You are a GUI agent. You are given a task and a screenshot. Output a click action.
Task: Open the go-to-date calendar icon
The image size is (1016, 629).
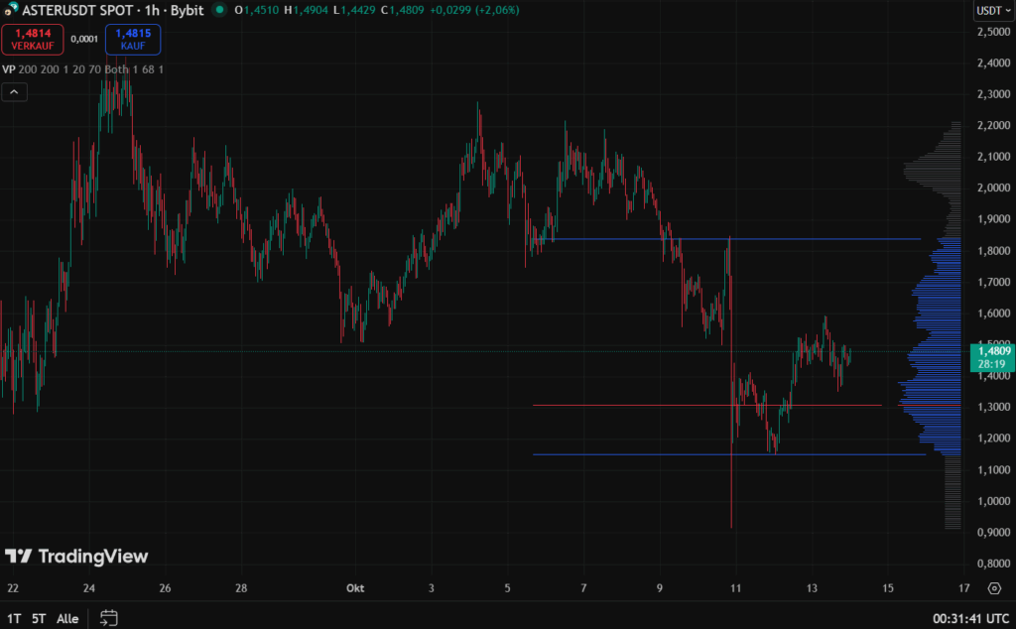coord(109,618)
